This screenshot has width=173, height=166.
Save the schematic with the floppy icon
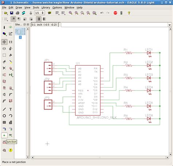click(12, 13)
